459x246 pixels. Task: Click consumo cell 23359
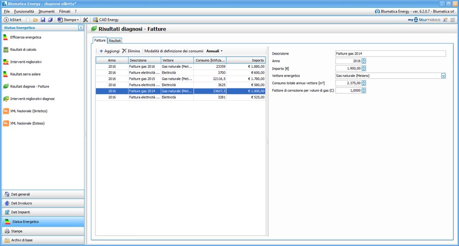pyautogui.click(x=210, y=66)
